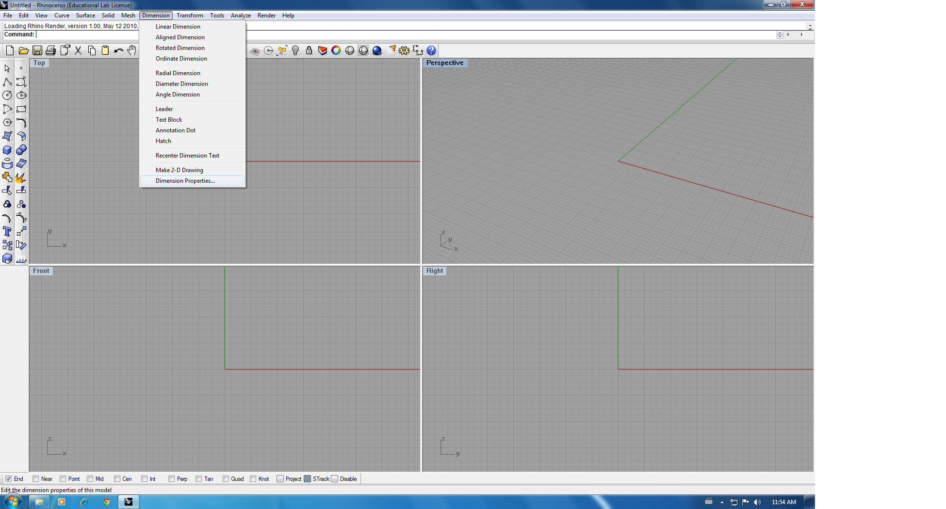Undo the last action with the arrow icon
This screenshot has width=946, height=509.
[118, 50]
